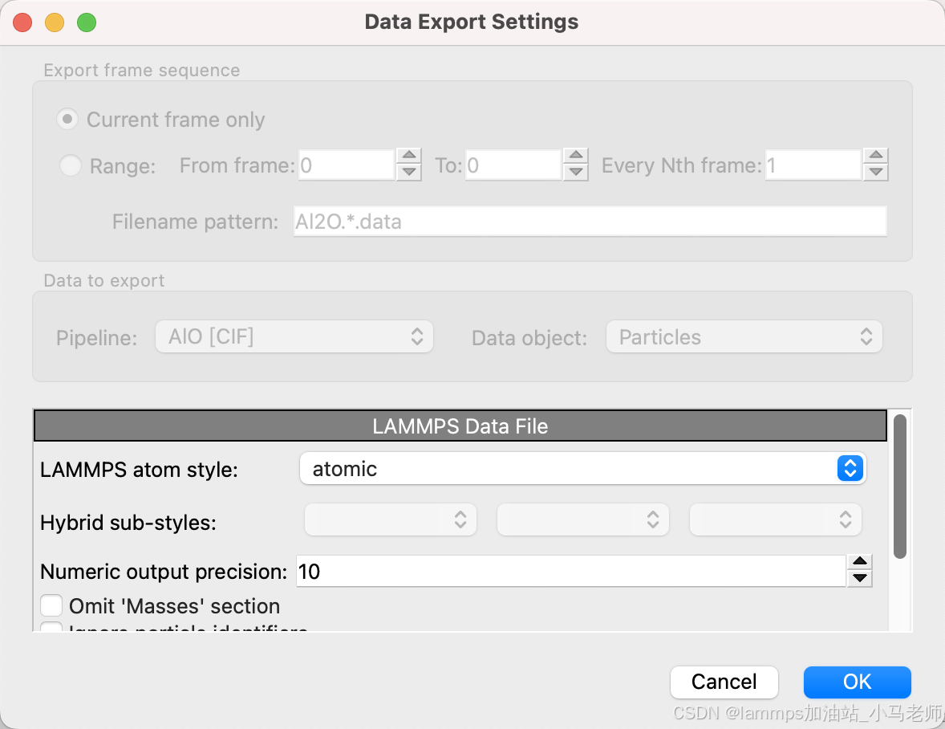
Task: Increase the From frame value with up arrow
Action: coord(409,157)
